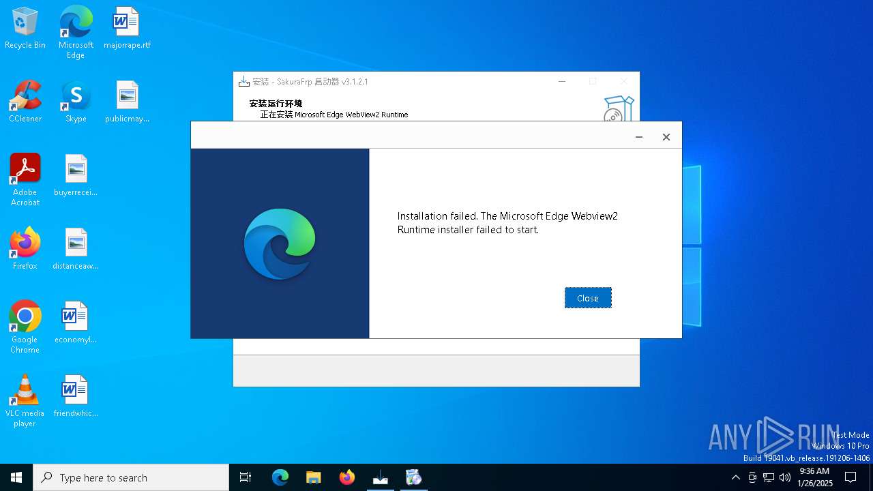Open the Action Center notifications icon
Screen dimensions: 873x491
tap(850, 477)
